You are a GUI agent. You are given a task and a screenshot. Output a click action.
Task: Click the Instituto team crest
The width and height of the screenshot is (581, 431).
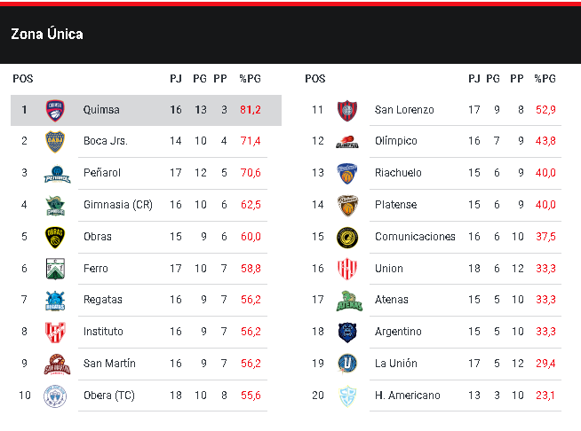click(x=56, y=332)
